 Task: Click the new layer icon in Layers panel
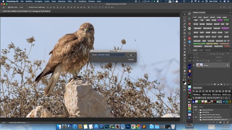click(225, 84)
